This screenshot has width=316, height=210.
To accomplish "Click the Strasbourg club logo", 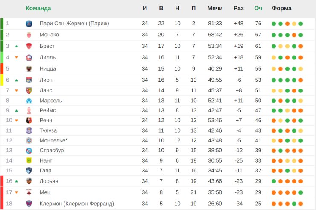I will coord(29,151).
